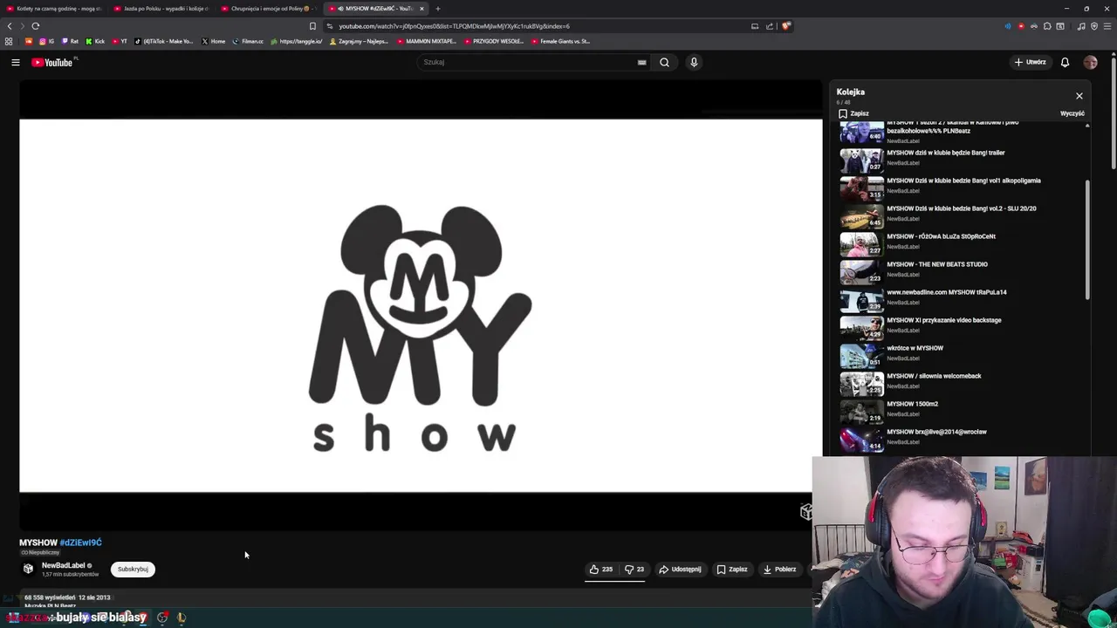Screen dimensions: 1117x628
Task: Click the youtube.com address bar URL
Action: [454, 26]
